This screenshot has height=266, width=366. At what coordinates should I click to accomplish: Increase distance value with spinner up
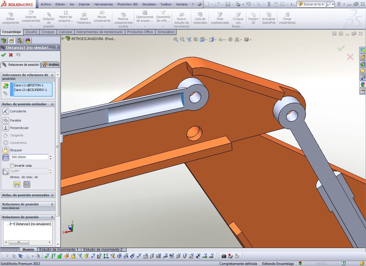(x=51, y=156)
